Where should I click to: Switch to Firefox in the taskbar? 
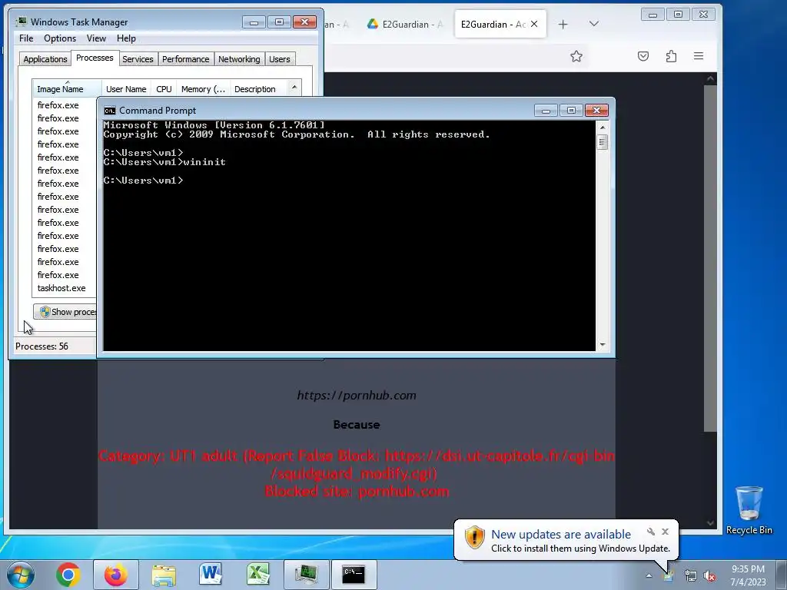click(x=115, y=575)
